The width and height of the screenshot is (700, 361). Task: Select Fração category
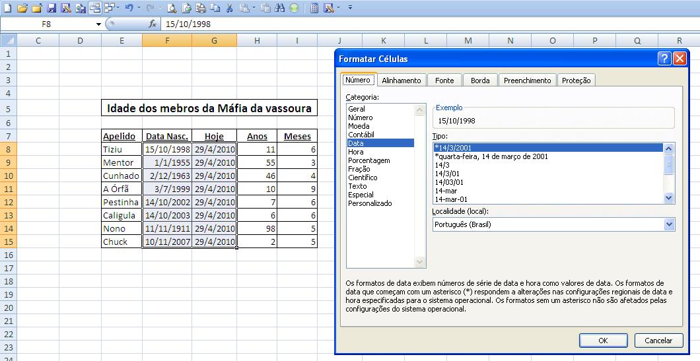(380, 169)
